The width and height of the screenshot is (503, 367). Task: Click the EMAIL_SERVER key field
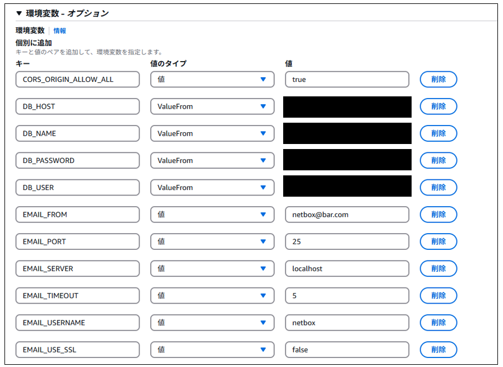[x=77, y=268]
